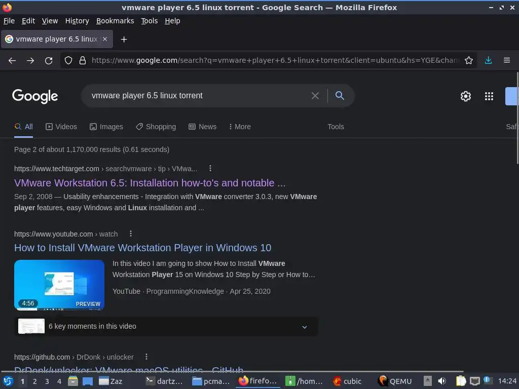Open the Edit menu
Image resolution: width=519 pixels, height=389 pixels.
(x=28, y=21)
